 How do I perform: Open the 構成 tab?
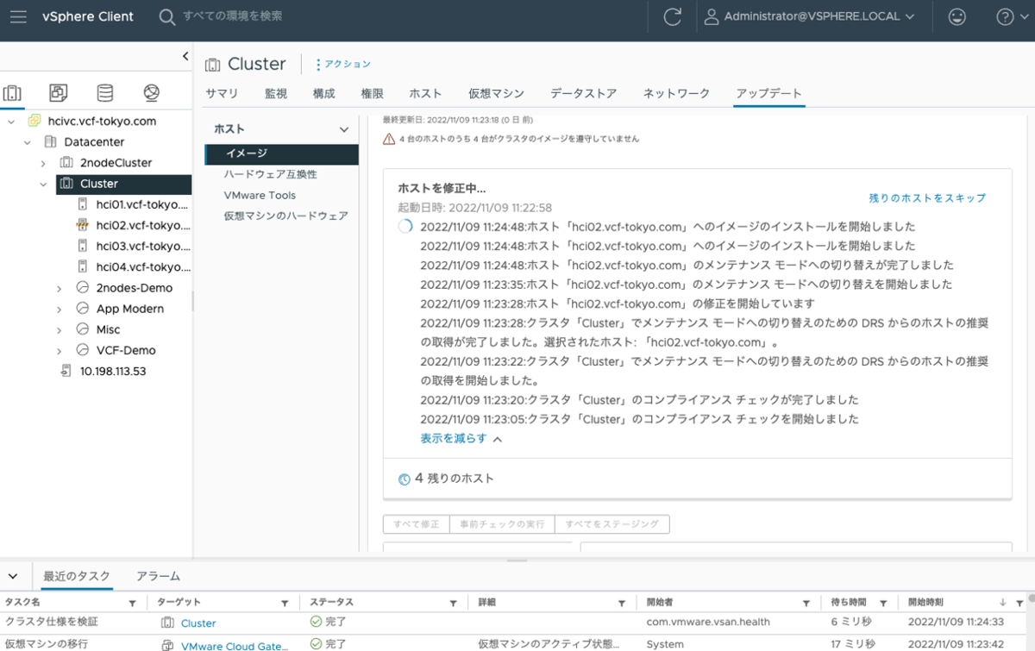tap(323, 93)
